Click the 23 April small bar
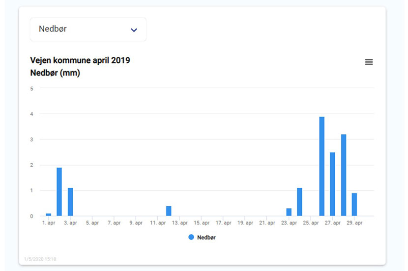Image resolution: width=408 pixels, height=271 pixels. pos(289,212)
